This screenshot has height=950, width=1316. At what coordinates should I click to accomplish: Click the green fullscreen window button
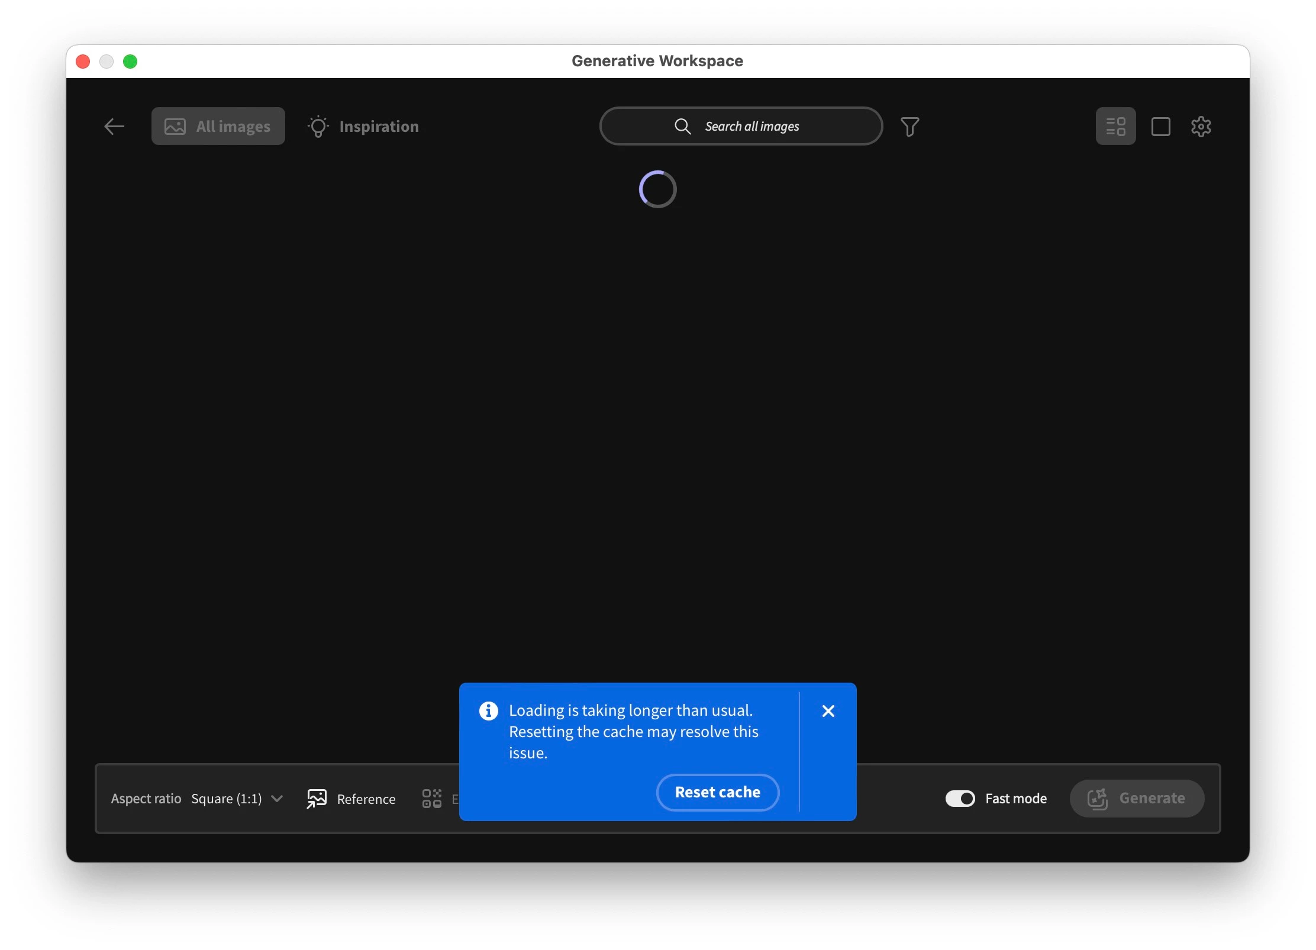[130, 62]
